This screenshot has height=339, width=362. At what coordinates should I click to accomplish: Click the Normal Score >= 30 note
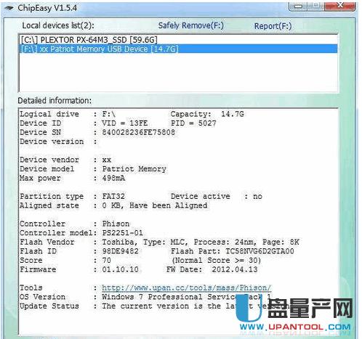click(x=217, y=261)
